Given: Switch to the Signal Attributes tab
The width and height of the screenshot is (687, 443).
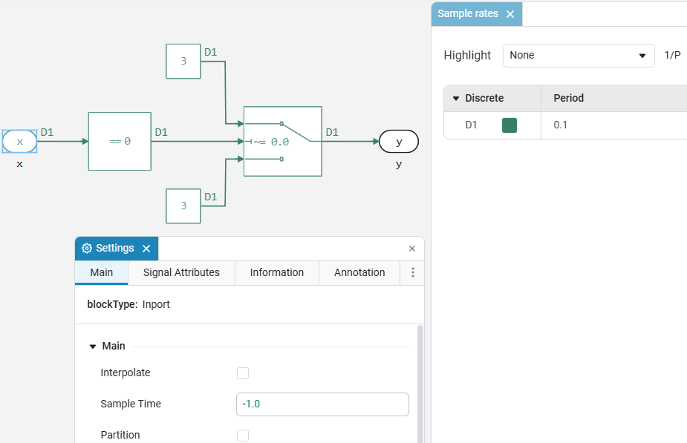Looking at the screenshot, I should [181, 273].
